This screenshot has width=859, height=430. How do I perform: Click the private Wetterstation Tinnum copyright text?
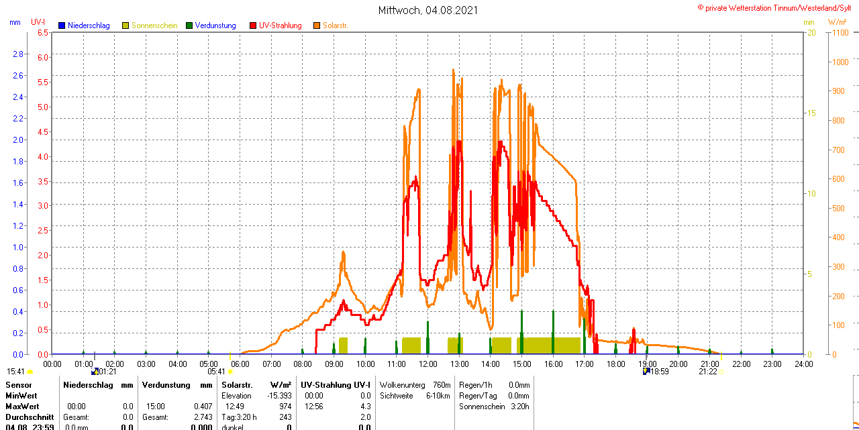(x=777, y=7)
